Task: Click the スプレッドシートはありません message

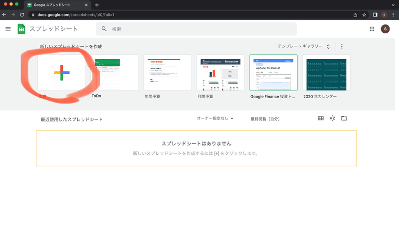Action: coord(197,143)
